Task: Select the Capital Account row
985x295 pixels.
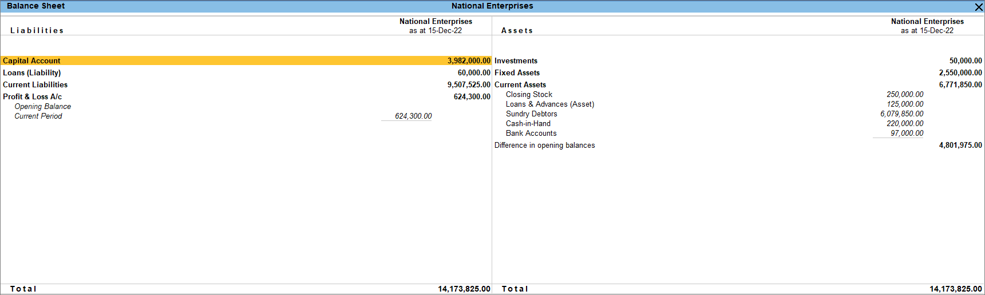Action: pos(246,60)
